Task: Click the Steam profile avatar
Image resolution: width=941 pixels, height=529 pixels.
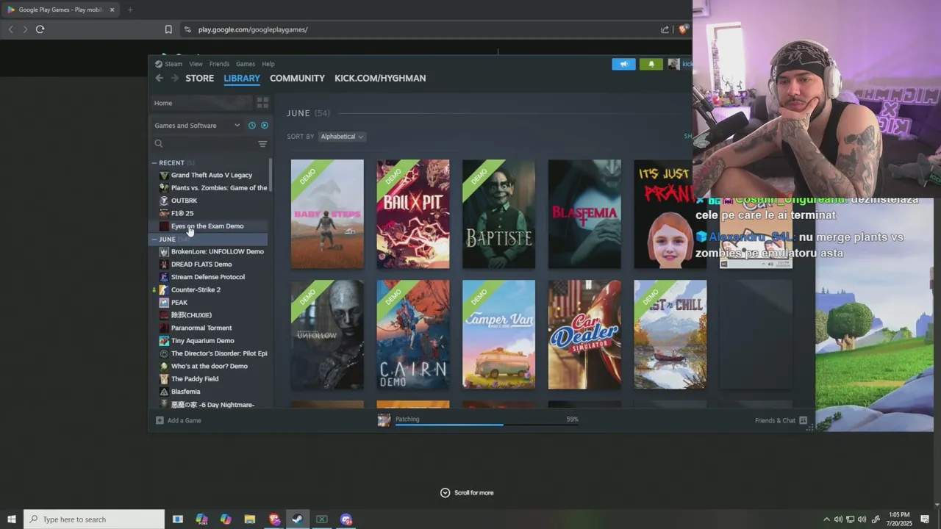Action: (x=673, y=64)
